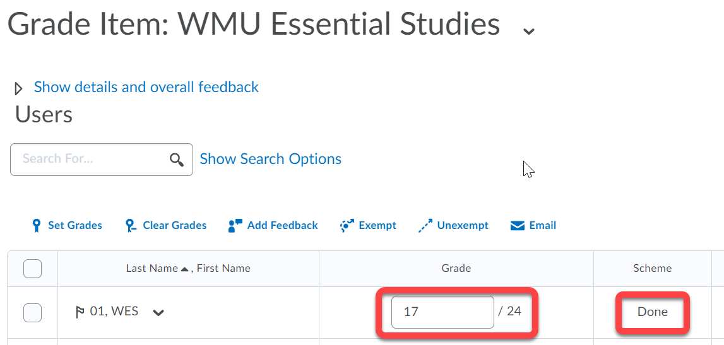Image resolution: width=724 pixels, height=345 pixels.
Task: Click the Clear Grades icon
Action: click(x=131, y=226)
